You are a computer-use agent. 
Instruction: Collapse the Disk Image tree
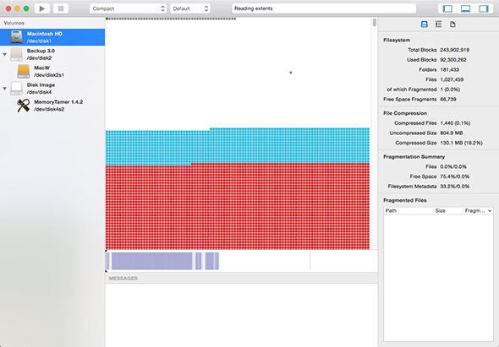click(5, 89)
